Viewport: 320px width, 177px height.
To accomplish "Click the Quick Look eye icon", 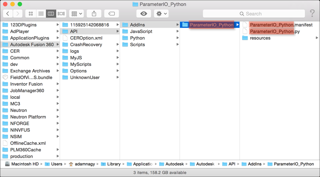I will [144, 14].
